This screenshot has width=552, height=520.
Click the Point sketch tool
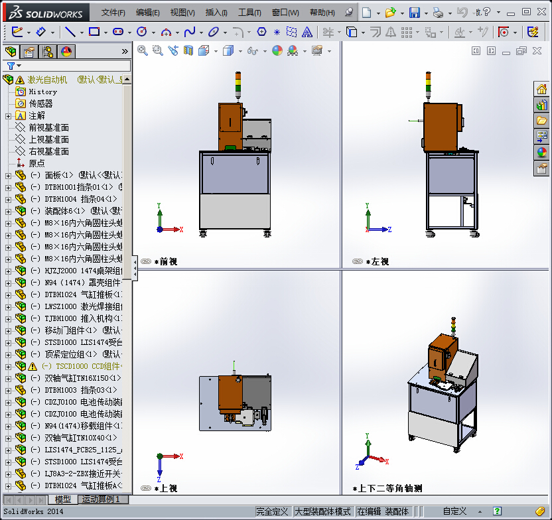[x=277, y=32]
